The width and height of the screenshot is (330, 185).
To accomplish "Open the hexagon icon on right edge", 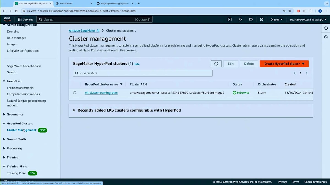I will pos(326,37).
